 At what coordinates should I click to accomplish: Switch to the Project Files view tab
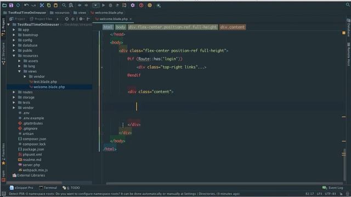(x=41, y=19)
